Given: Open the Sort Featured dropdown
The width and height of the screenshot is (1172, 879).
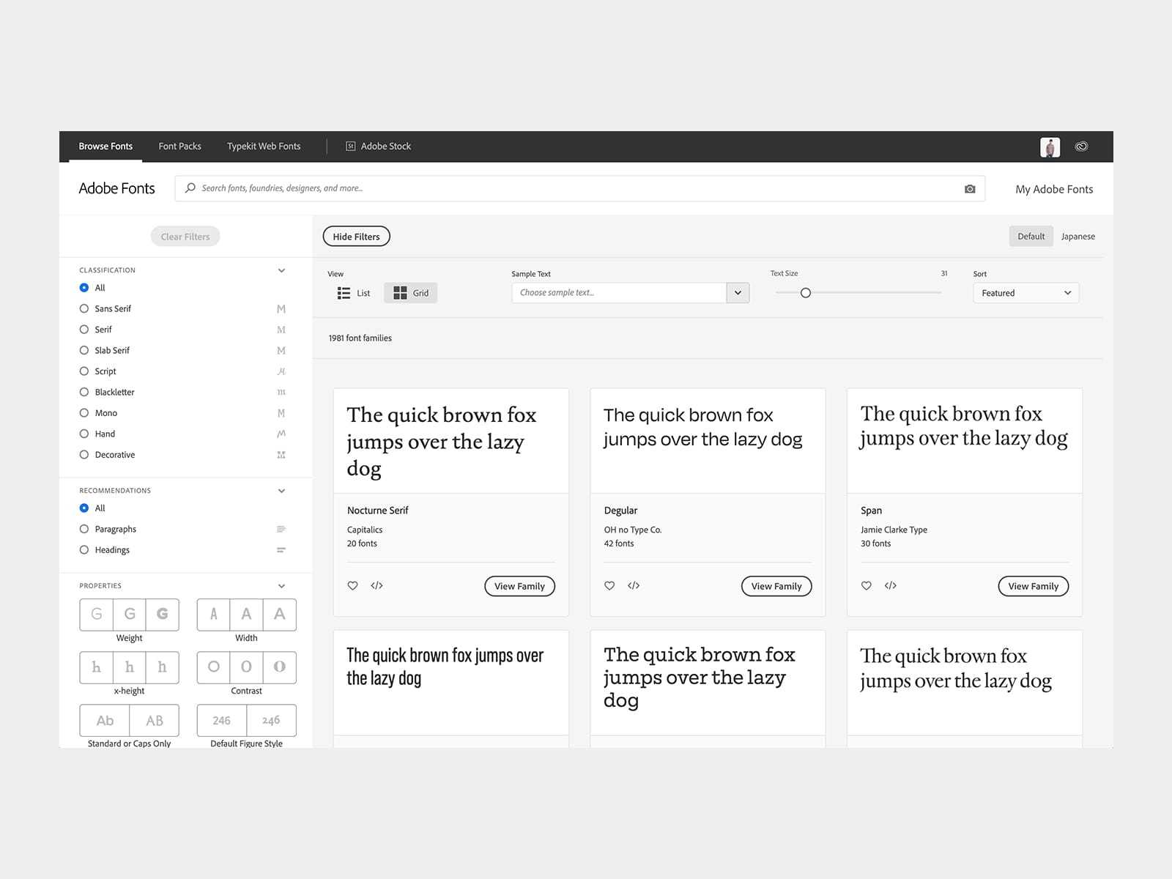Looking at the screenshot, I should 1025,292.
